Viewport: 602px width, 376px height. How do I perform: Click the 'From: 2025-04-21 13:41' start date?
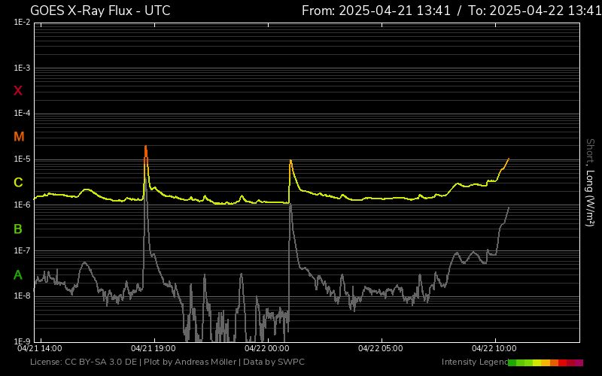point(376,11)
